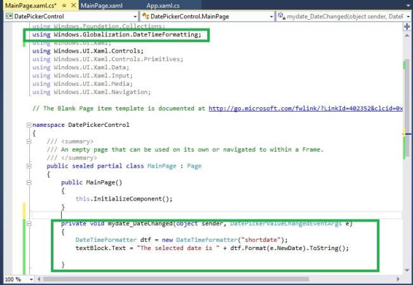413x285 pixels.
Task: Click the horizontal scrollbar left arrow
Action: (39, 279)
